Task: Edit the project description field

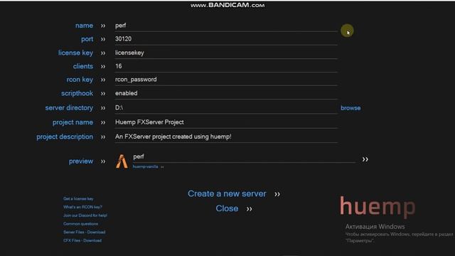Action: [x=226, y=137]
